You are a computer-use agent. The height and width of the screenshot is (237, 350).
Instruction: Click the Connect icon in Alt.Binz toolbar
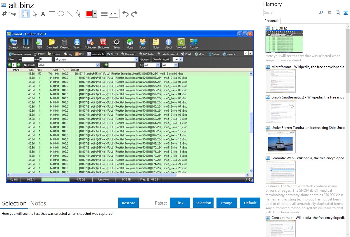click(x=13, y=43)
